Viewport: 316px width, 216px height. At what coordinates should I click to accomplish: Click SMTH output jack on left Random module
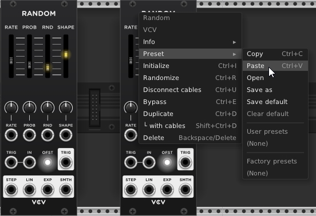[x=66, y=190]
